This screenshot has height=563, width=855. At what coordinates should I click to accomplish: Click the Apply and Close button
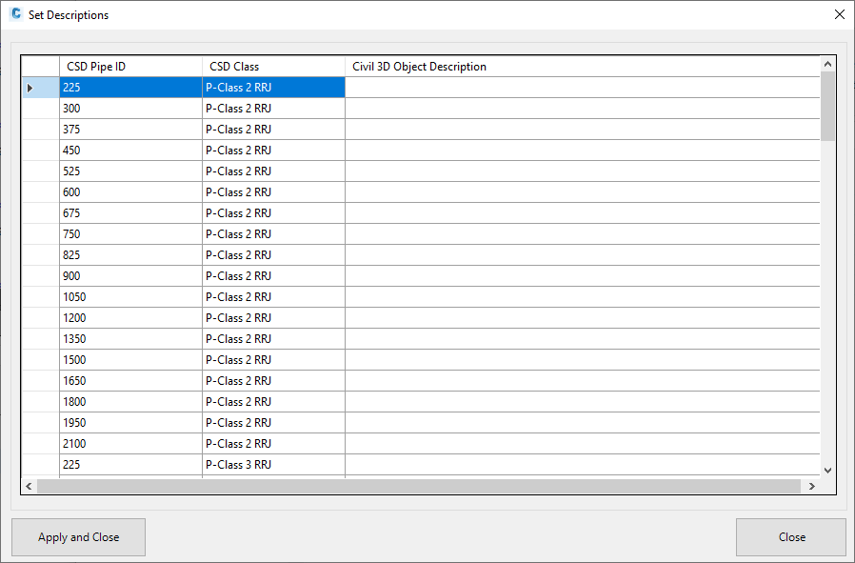tap(78, 537)
